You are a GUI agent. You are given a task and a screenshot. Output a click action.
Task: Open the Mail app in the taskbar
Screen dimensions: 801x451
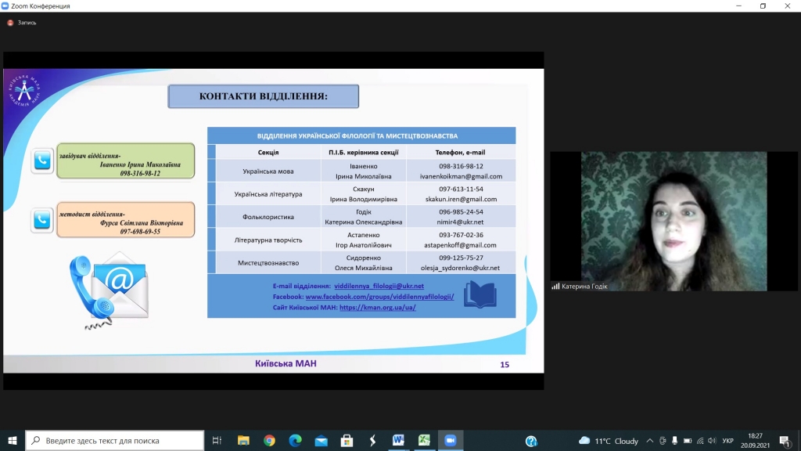pyautogui.click(x=321, y=441)
